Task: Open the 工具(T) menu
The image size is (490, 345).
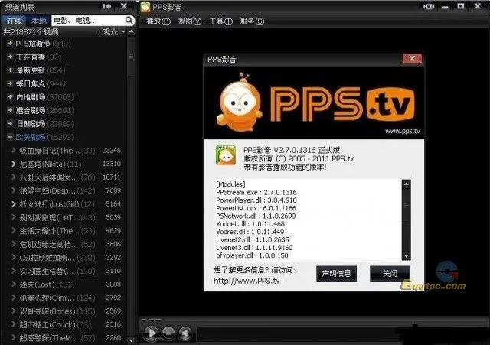Action: (x=220, y=21)
